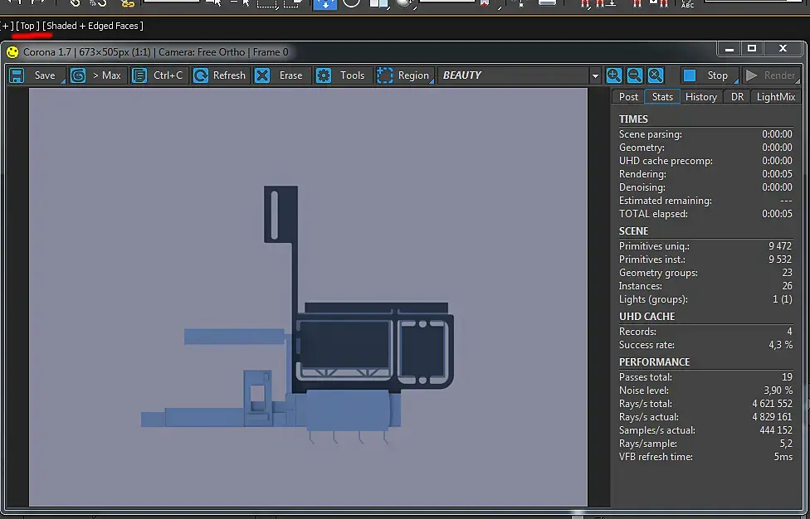Open the LightMix tab
Viewport: 810px width, 519px height.
pyautogui.click(x=775, y=97)
